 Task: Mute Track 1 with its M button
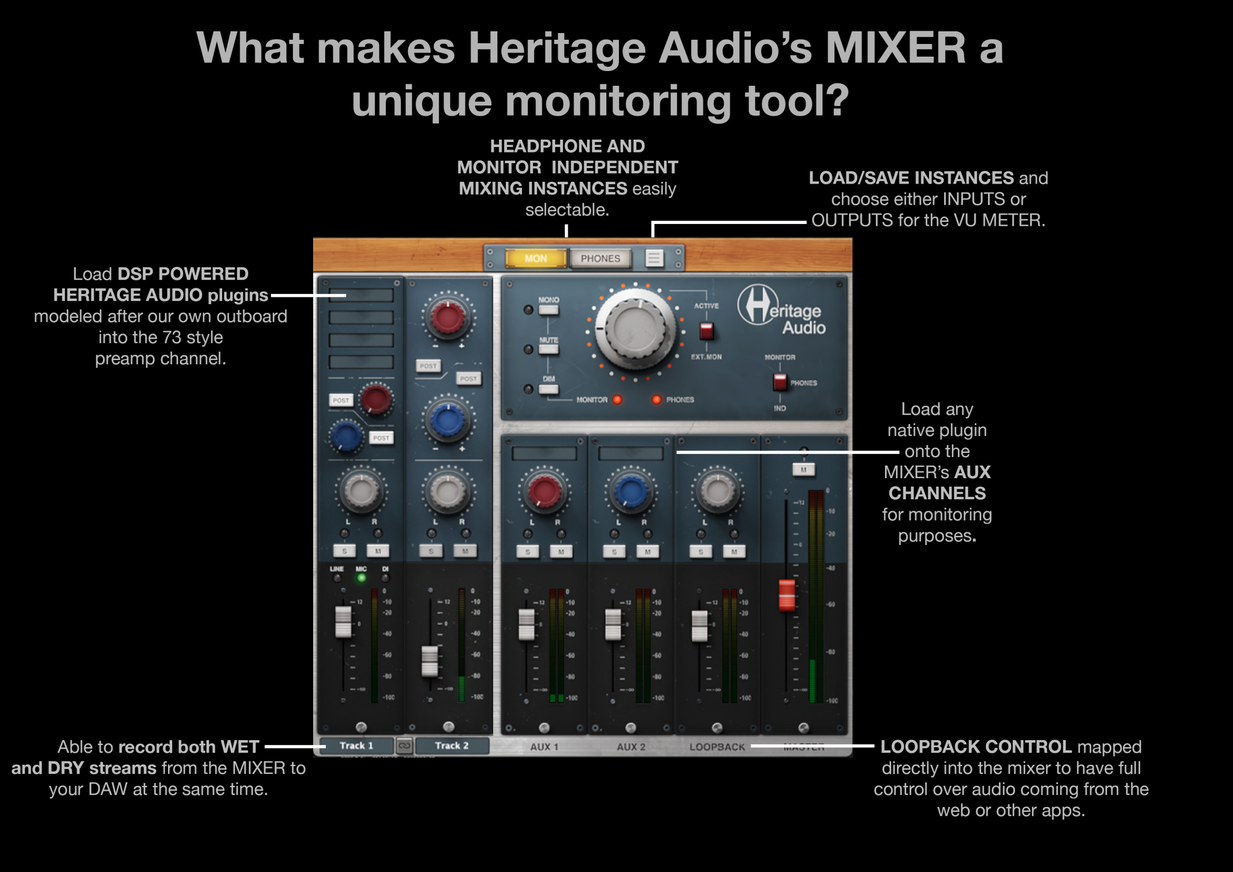pyautogui.click(x=378, y=551)
